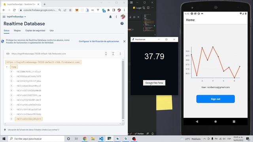253x142 pixels.
Task: Switch to the Uso tab
Action: tap(52, 31)
